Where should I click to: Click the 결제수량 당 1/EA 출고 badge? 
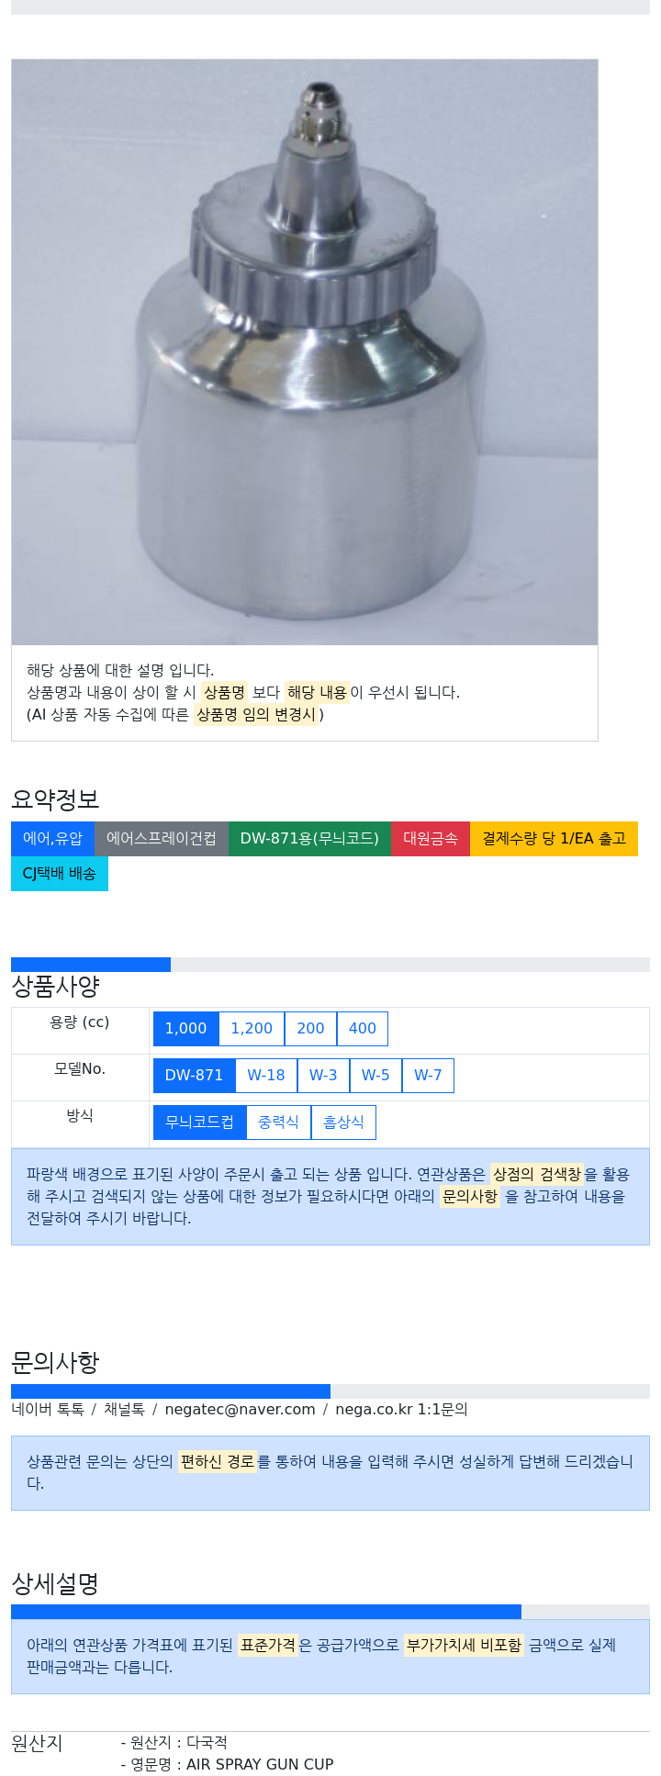[554, 838]
